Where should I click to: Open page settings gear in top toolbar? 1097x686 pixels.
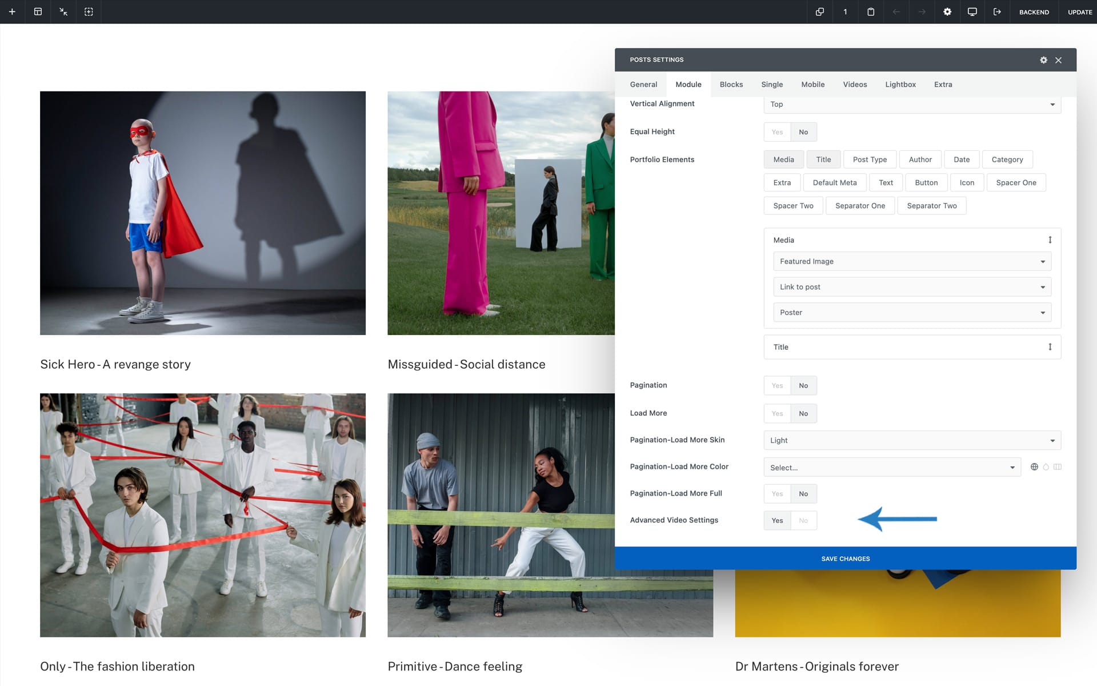947,11
